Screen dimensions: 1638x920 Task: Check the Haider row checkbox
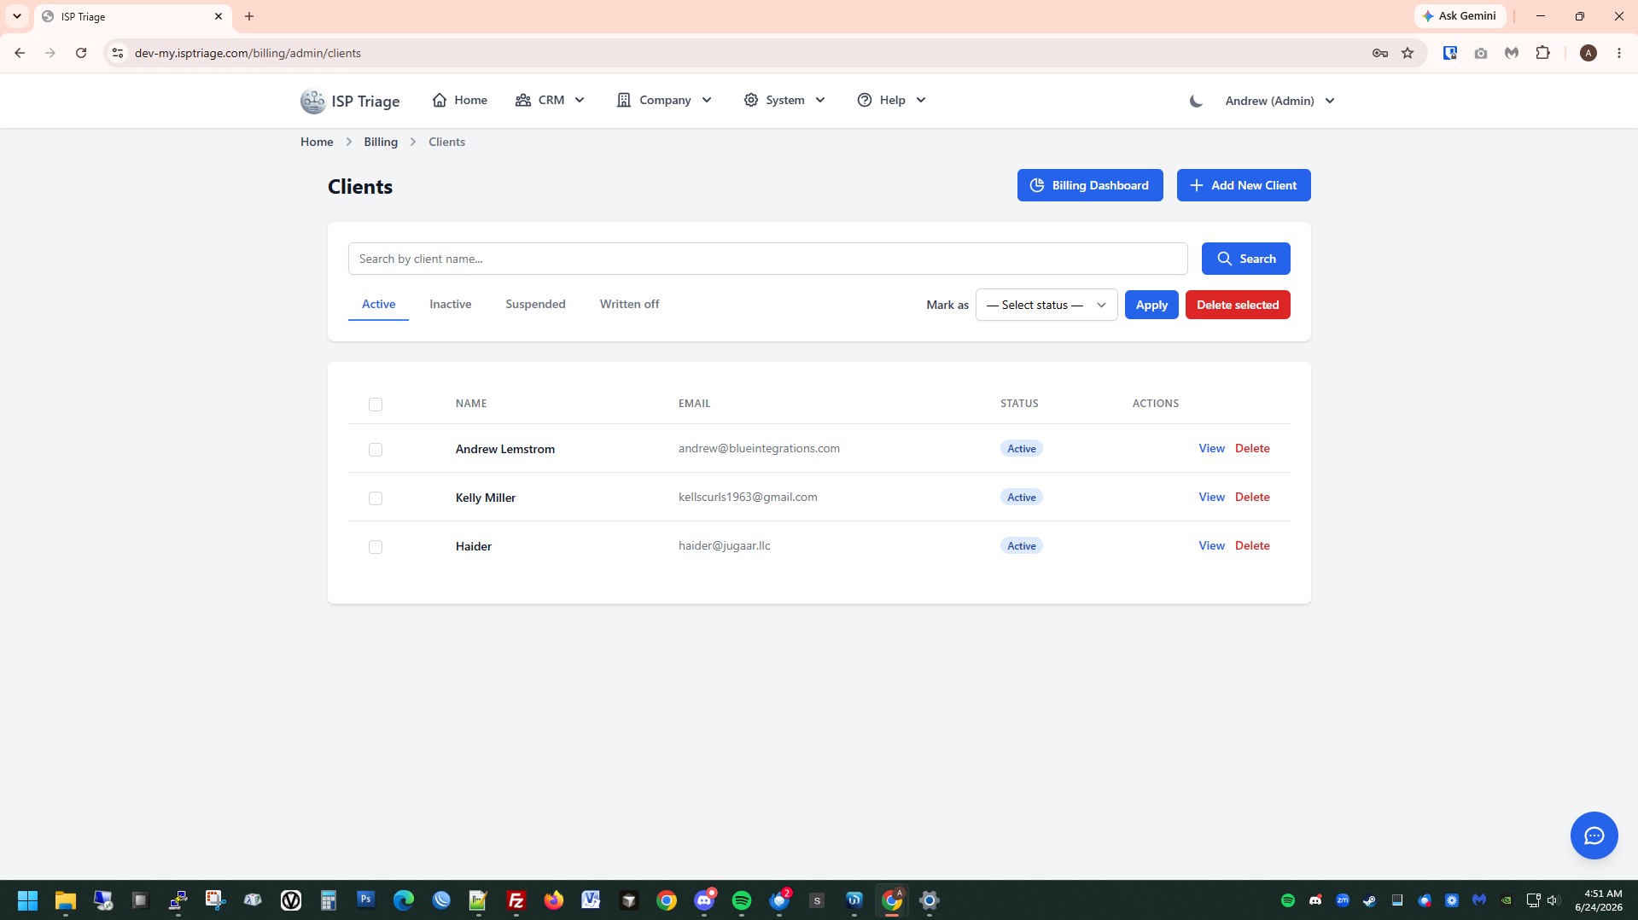376,547
